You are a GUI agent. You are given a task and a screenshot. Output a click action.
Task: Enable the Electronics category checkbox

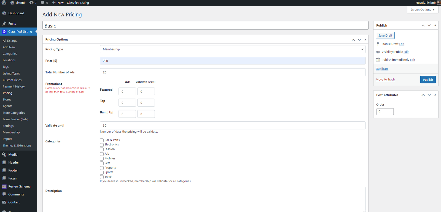coord(102,145)
